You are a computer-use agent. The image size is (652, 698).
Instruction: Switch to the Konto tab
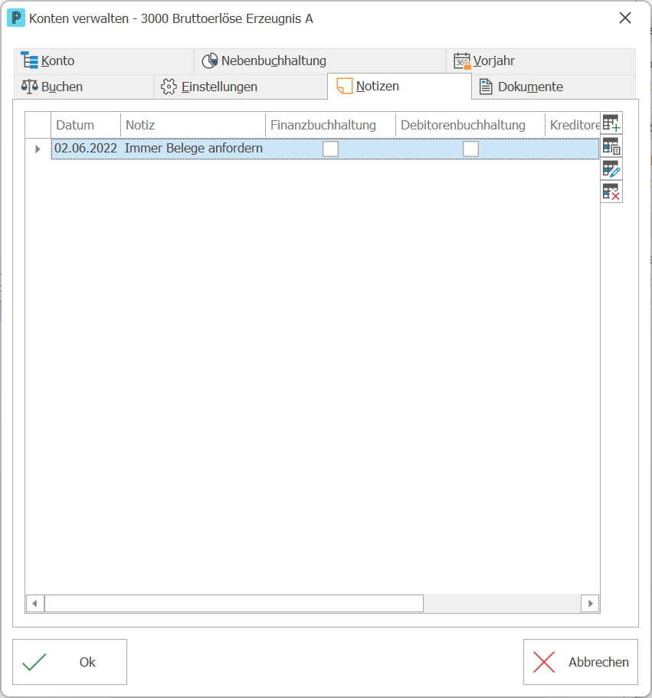[x=103, y=61]
